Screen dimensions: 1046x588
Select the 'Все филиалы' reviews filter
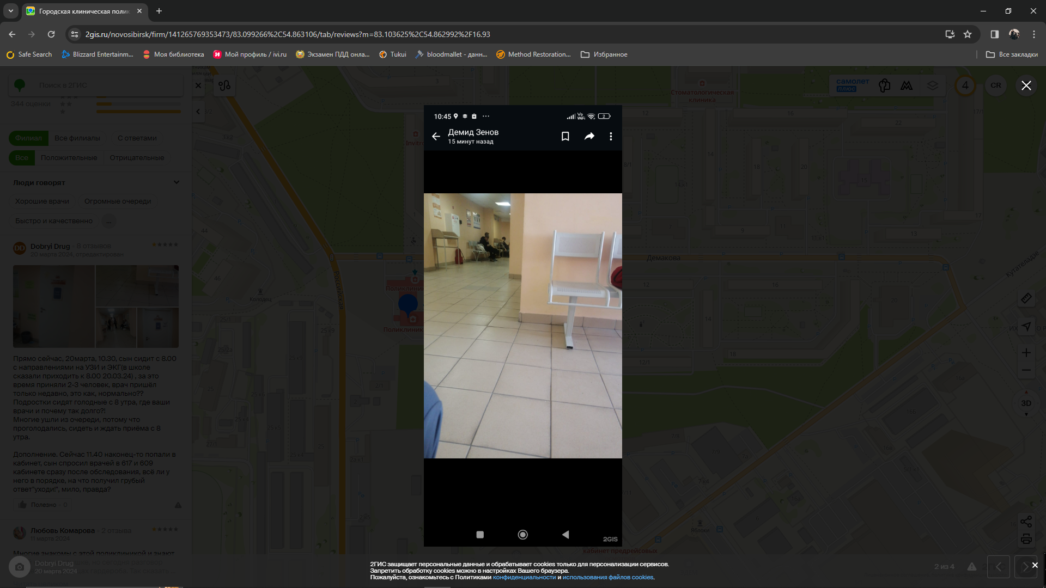coord(77,138)
